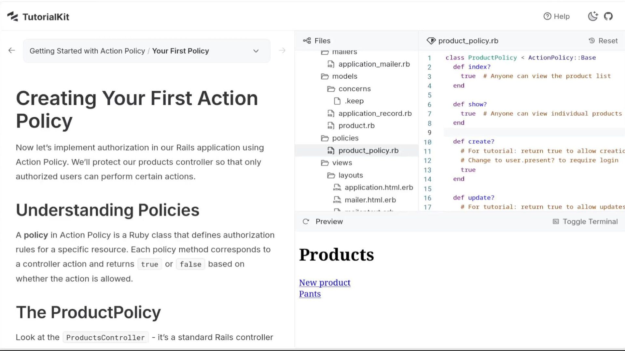Open the Pants product link
The image size is (625, 351).
(310, 294)
